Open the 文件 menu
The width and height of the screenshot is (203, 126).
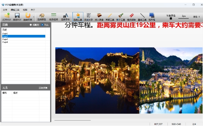(5, 10)
